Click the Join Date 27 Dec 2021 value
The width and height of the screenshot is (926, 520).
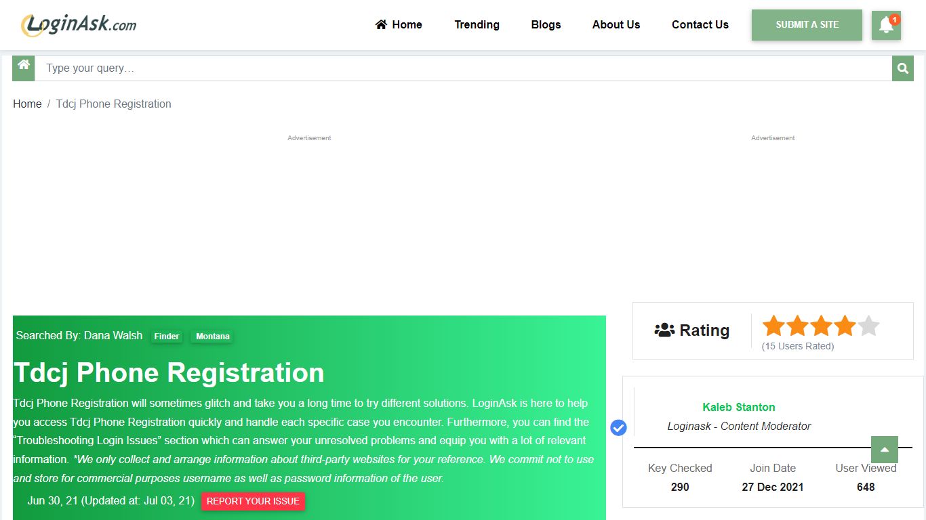click(773, 487)
